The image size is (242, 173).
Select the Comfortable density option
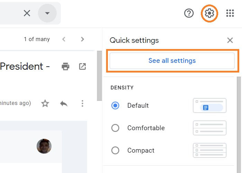click(x=115, y=128)
